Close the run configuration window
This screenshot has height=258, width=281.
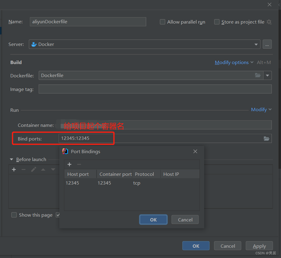(269, 5)
